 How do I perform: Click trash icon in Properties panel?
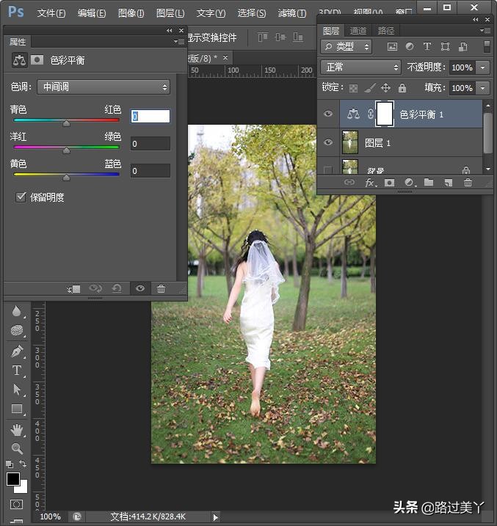[x=162, y=289]
